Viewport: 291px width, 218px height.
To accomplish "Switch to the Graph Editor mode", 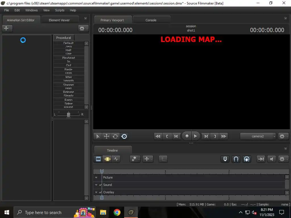I will (x=116, y=159).
